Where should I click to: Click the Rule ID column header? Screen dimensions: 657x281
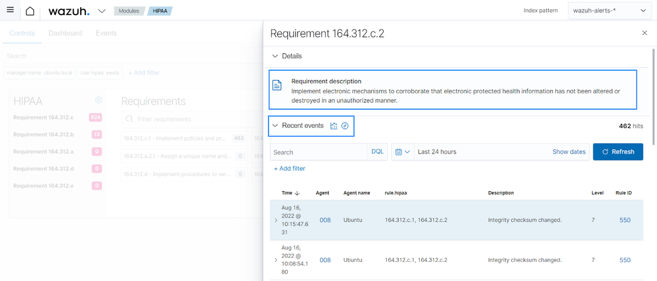coord(623,193)
